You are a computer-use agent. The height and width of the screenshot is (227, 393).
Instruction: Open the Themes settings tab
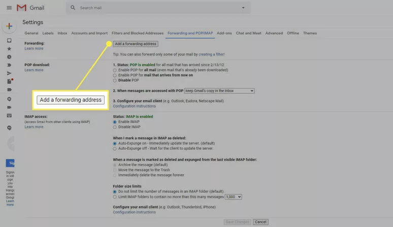[310, 33]
